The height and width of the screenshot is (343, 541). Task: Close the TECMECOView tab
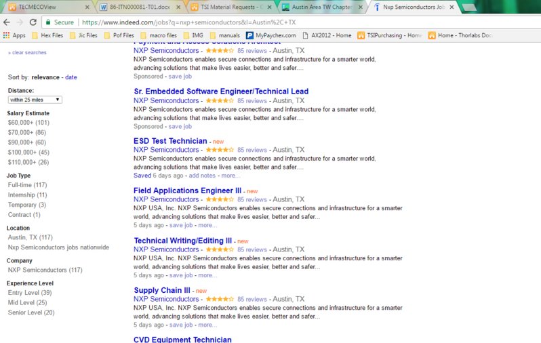(x=87, y=7)
